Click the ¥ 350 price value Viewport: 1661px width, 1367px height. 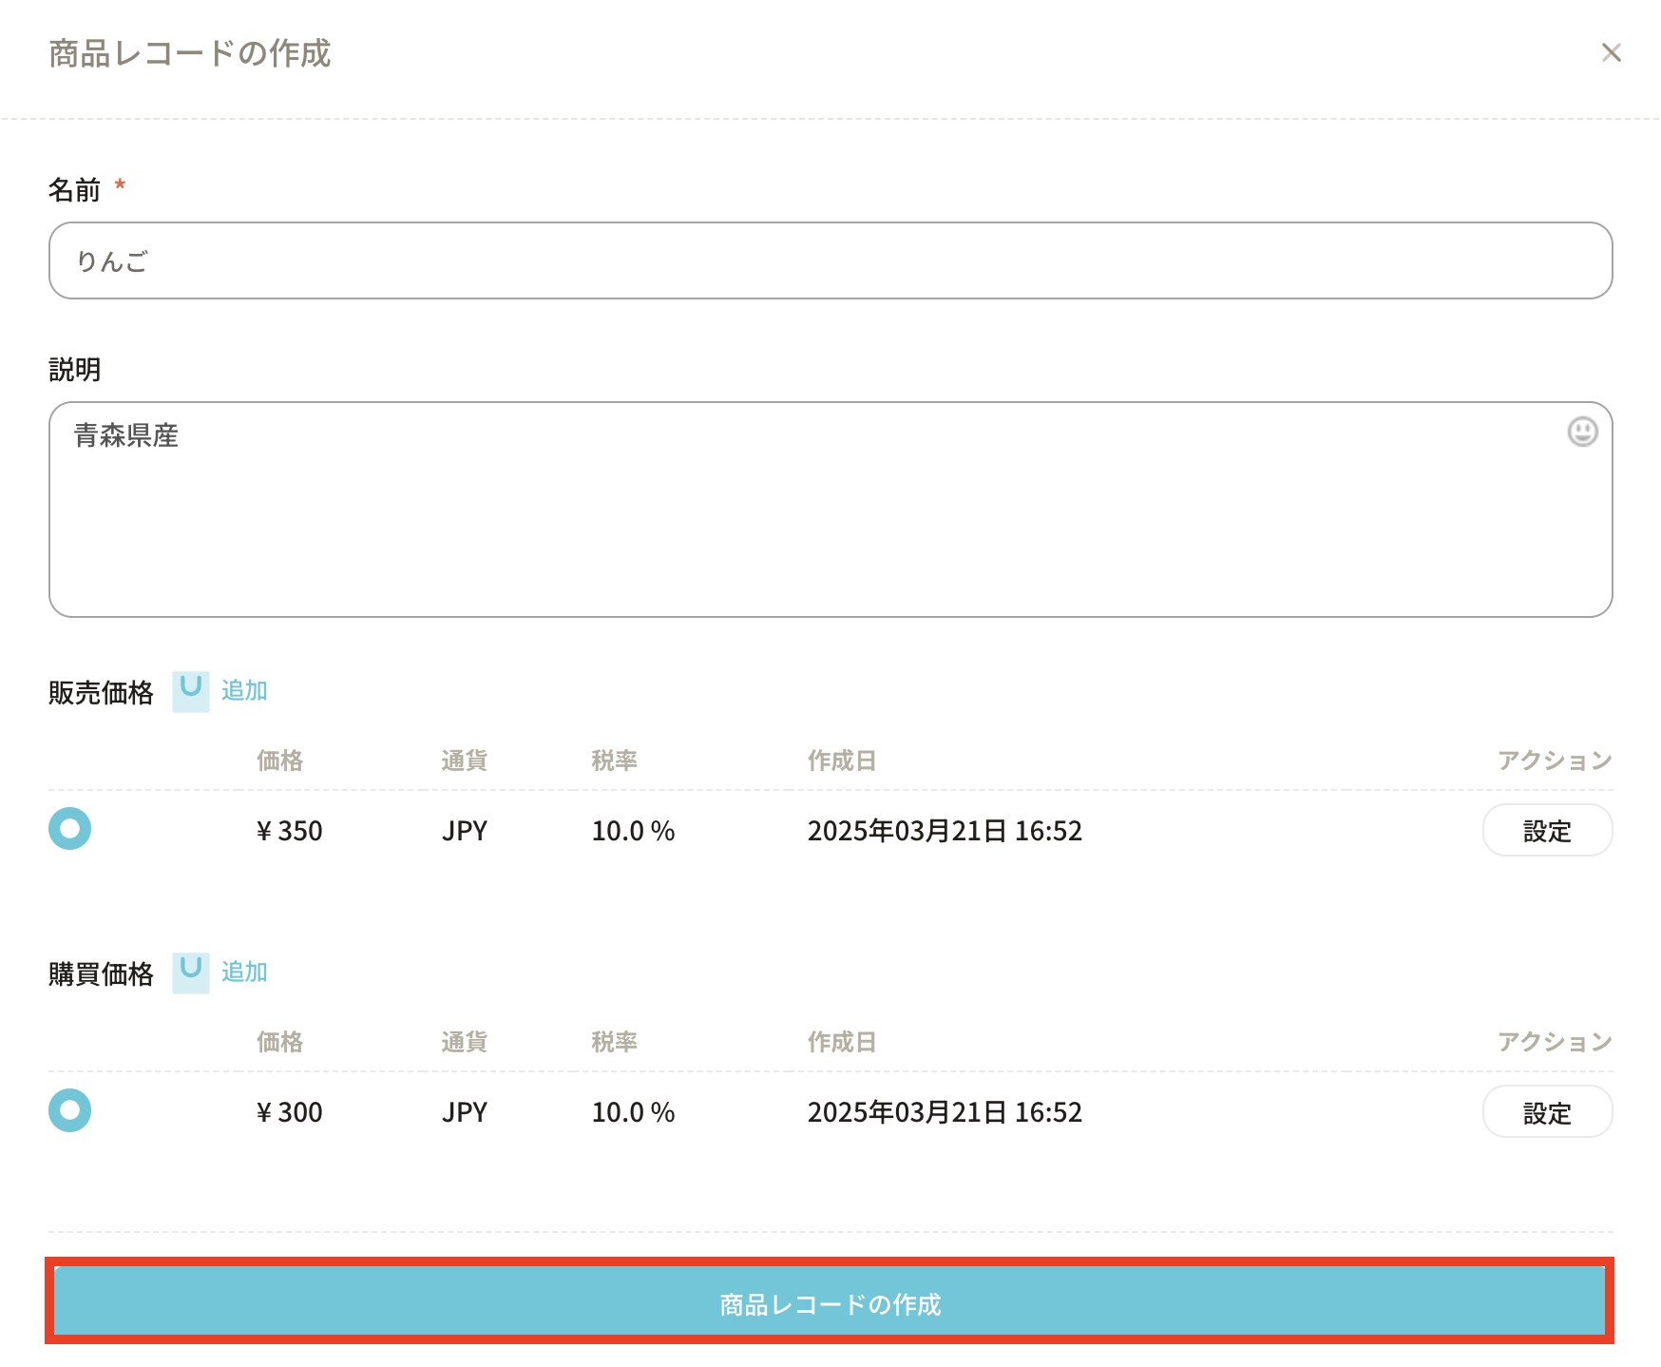(290, 831)
